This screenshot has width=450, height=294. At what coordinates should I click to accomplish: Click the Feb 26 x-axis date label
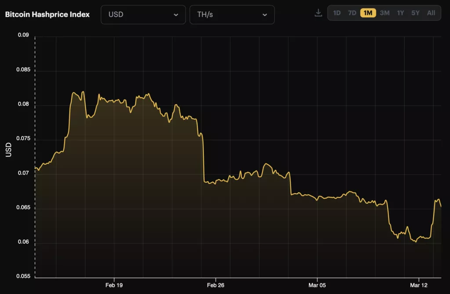tap(215, 285)
